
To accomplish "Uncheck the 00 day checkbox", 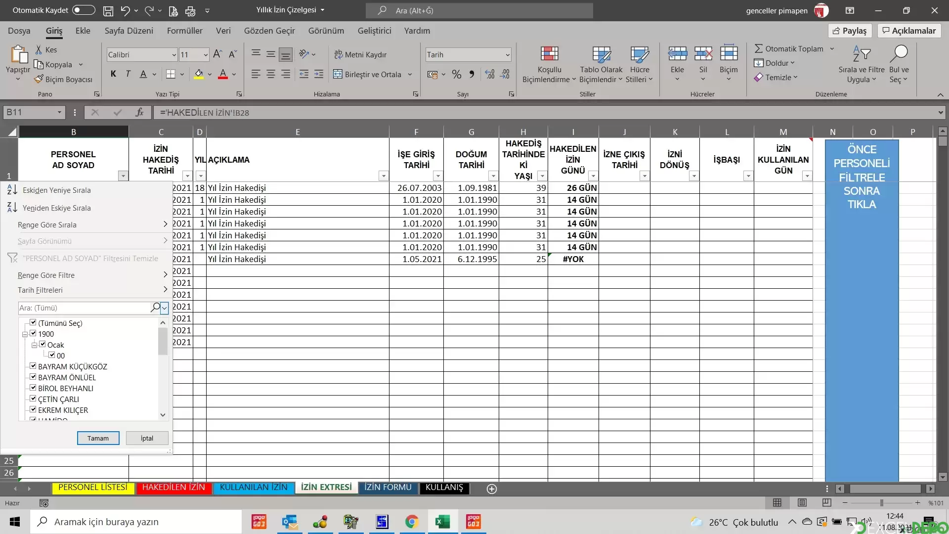I will click(52, 355).
